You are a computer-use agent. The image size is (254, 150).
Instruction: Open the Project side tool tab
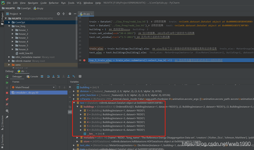[2, 19]
